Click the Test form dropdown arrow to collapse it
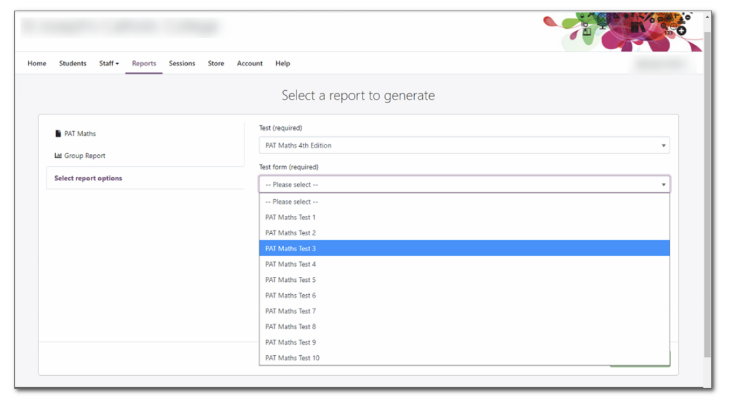The image size is (730, 405). [x=665, y=184]
